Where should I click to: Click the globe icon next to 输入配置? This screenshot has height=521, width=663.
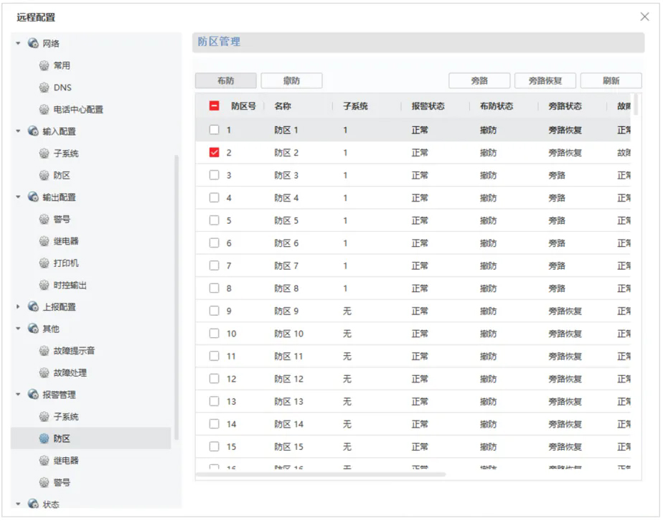pyautogui.click(x=33, y=131)
